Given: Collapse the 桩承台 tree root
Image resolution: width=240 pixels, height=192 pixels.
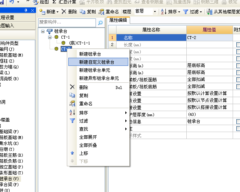Looking at the screenshot, I should (43, 31).
